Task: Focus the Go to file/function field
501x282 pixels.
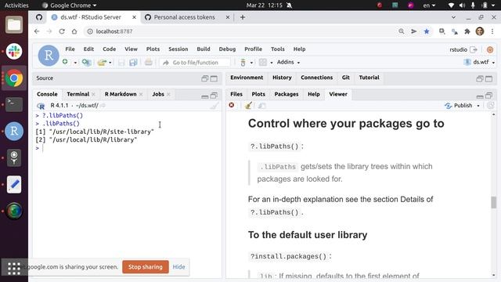Action: pos(195,63)
